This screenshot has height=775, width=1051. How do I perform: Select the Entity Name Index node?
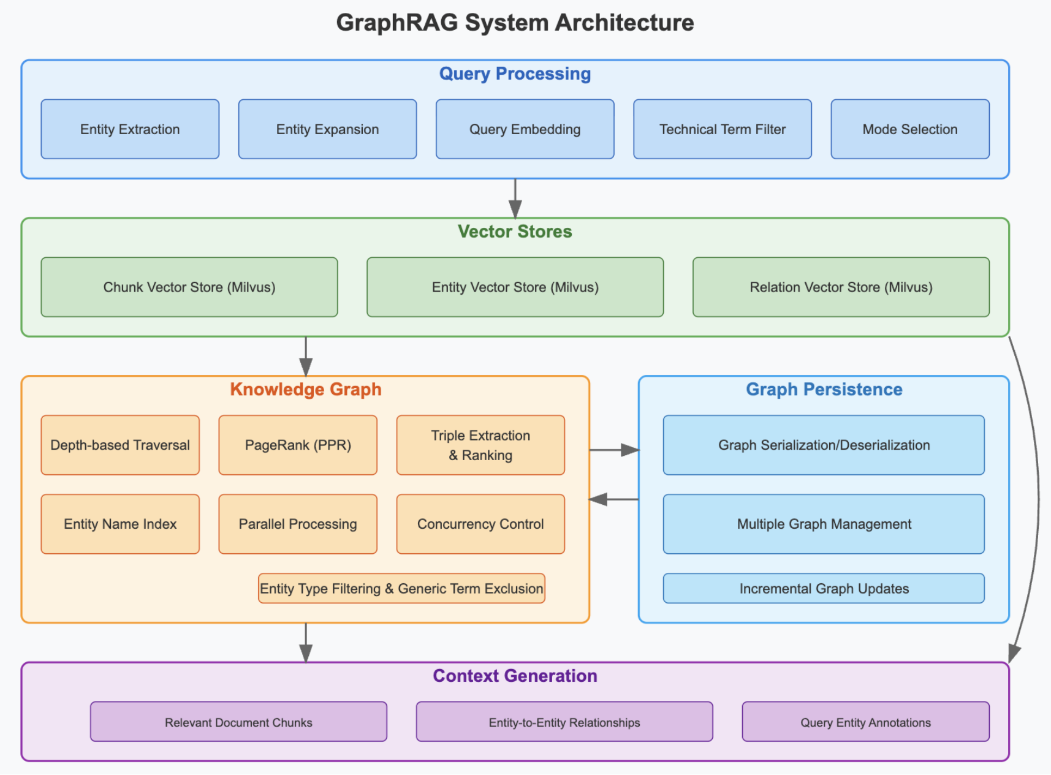(x=120, y=524)
